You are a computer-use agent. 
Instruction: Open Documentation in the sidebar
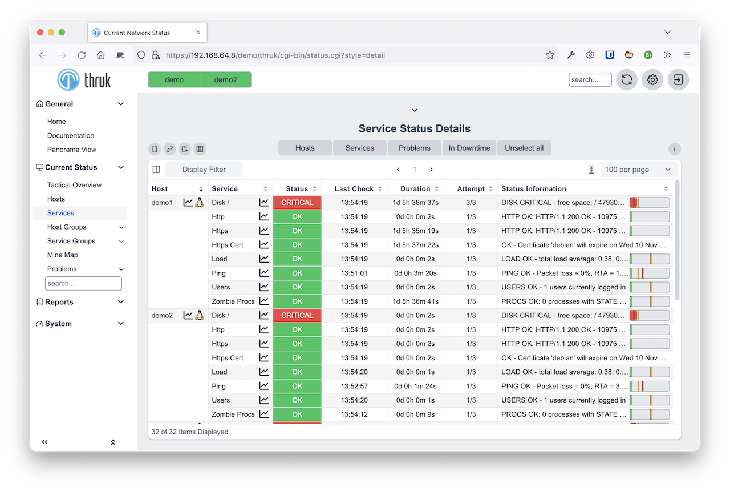pos(71,135)
